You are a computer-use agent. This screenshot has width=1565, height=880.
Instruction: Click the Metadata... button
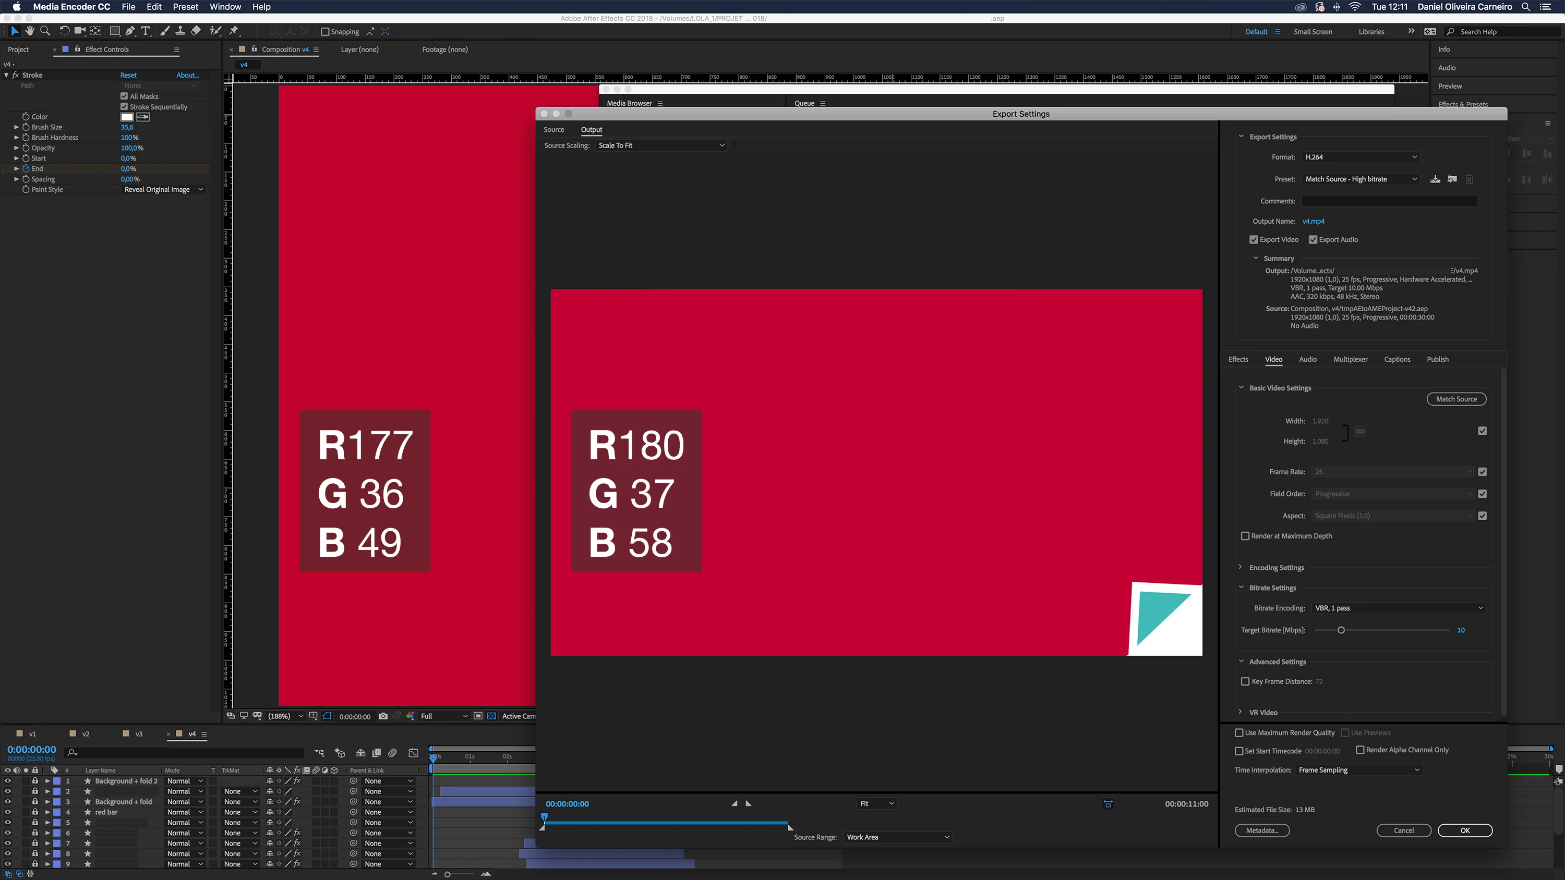1261,831
